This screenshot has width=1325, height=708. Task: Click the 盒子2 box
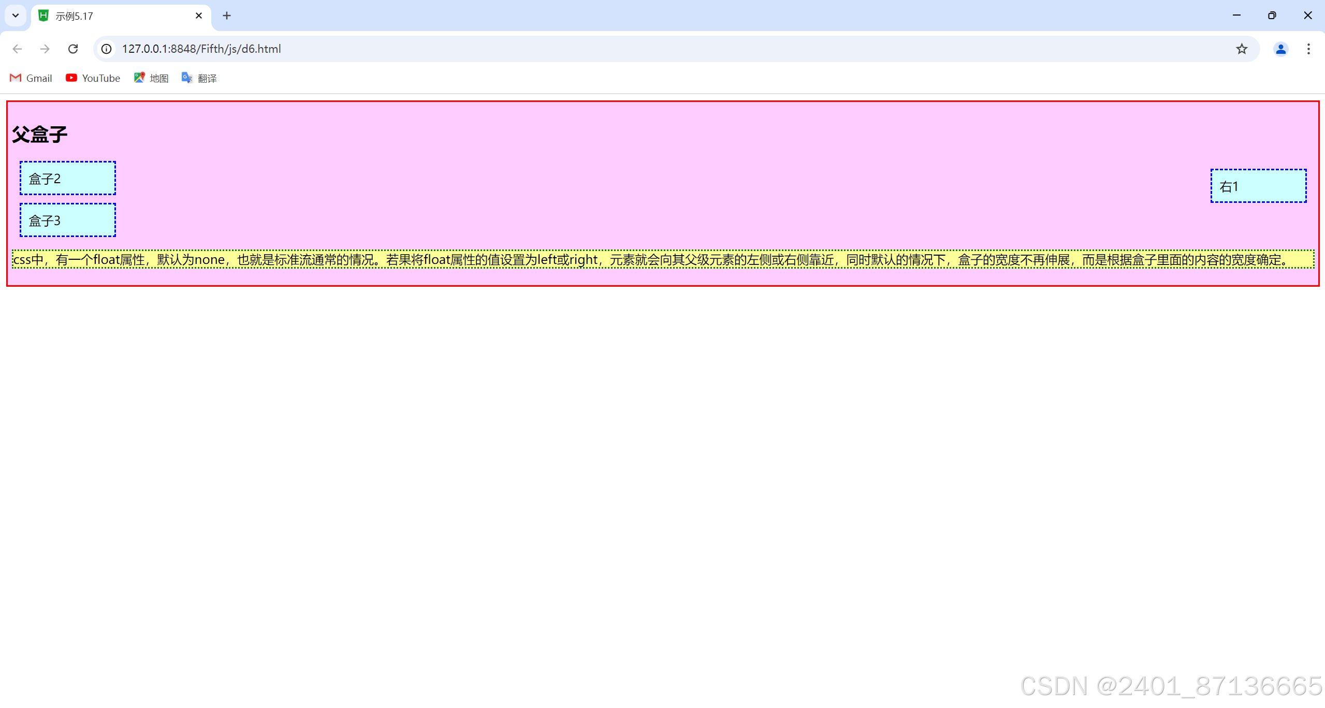(x=68, y=178)
